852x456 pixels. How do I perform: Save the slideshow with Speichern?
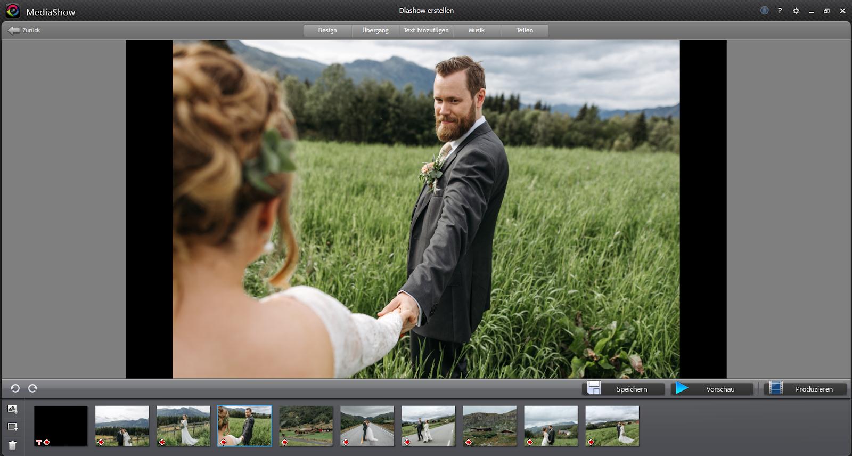point(624,389)
